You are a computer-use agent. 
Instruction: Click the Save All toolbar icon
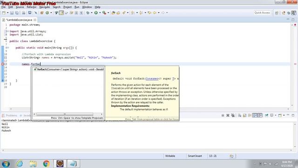pos(17,13)
